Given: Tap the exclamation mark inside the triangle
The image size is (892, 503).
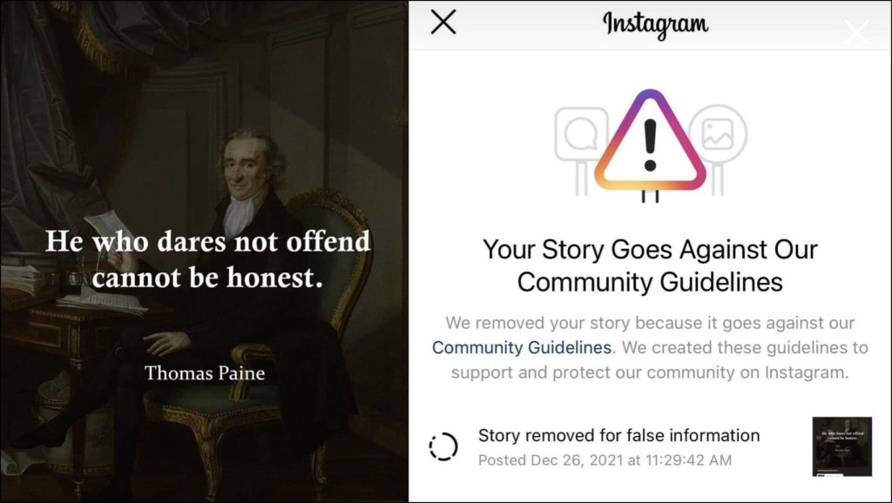Looking at the screenshot, I should coord(650,147).
